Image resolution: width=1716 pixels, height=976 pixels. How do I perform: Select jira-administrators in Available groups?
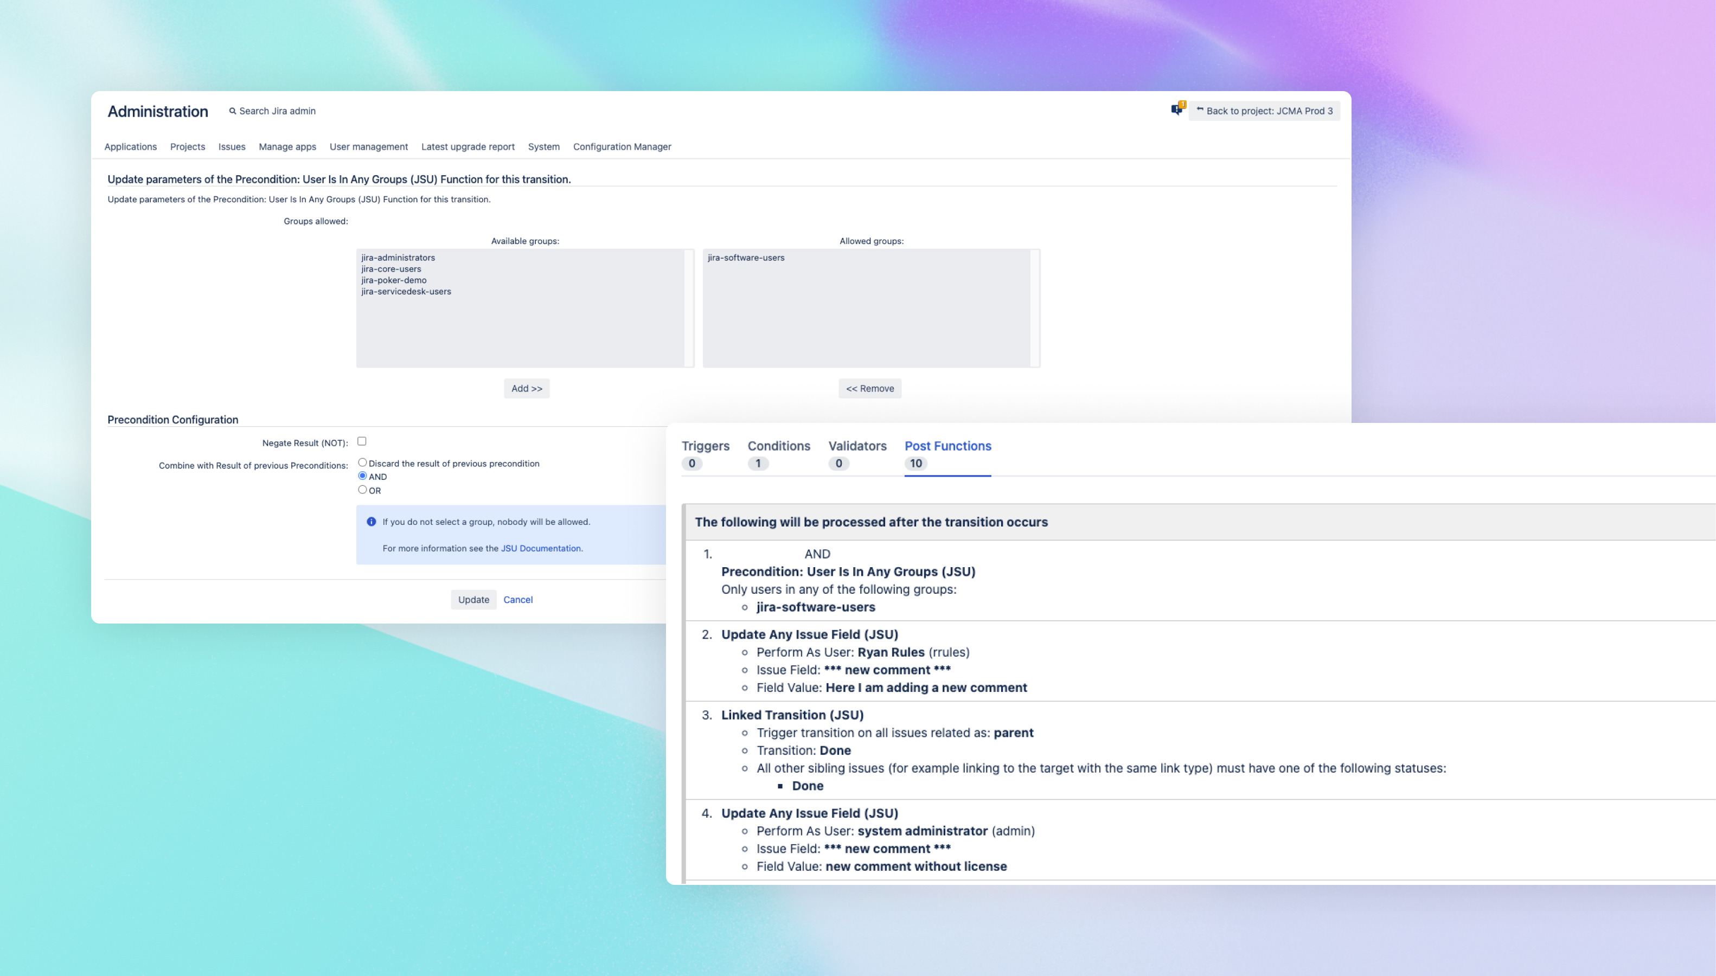(398, 258)
